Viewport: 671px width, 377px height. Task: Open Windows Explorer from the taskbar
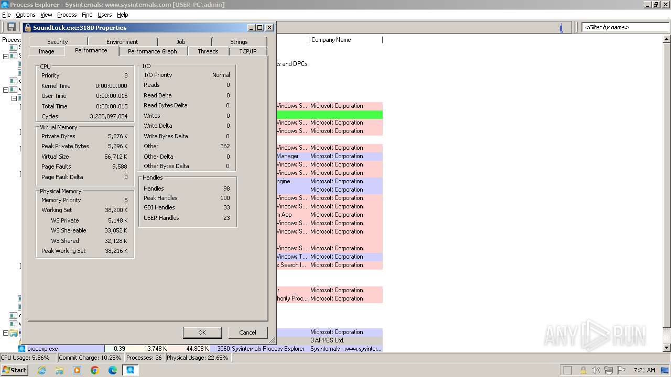(59, 370)
